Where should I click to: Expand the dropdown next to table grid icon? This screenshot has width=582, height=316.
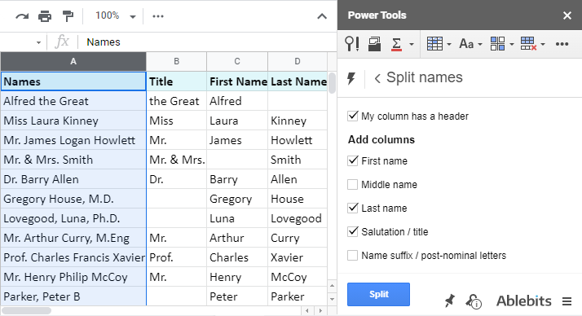pos(449,45)
